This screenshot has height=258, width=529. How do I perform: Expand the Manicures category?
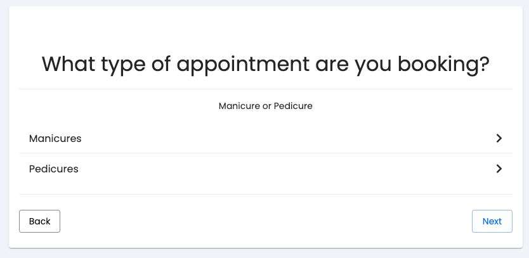point(266,138)
